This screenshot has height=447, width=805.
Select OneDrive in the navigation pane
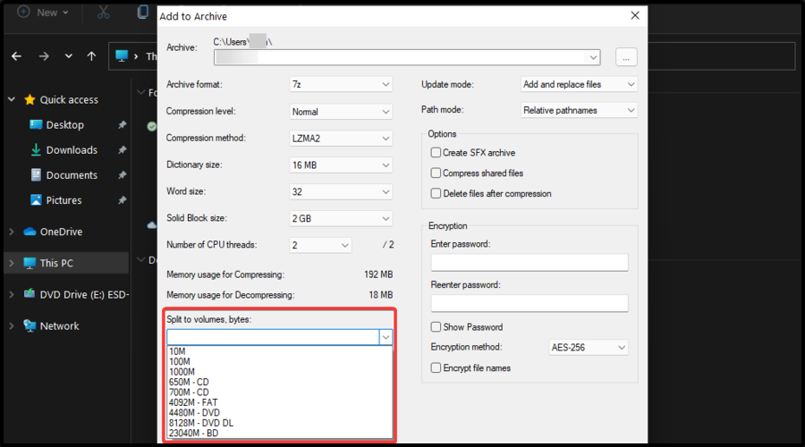tap(61, 232)
